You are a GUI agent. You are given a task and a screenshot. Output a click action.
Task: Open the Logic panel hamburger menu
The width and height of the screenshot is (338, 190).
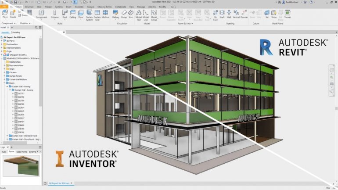(40, 147)
